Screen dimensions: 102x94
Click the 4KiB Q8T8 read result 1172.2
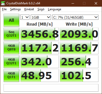[x=40, y=48]
